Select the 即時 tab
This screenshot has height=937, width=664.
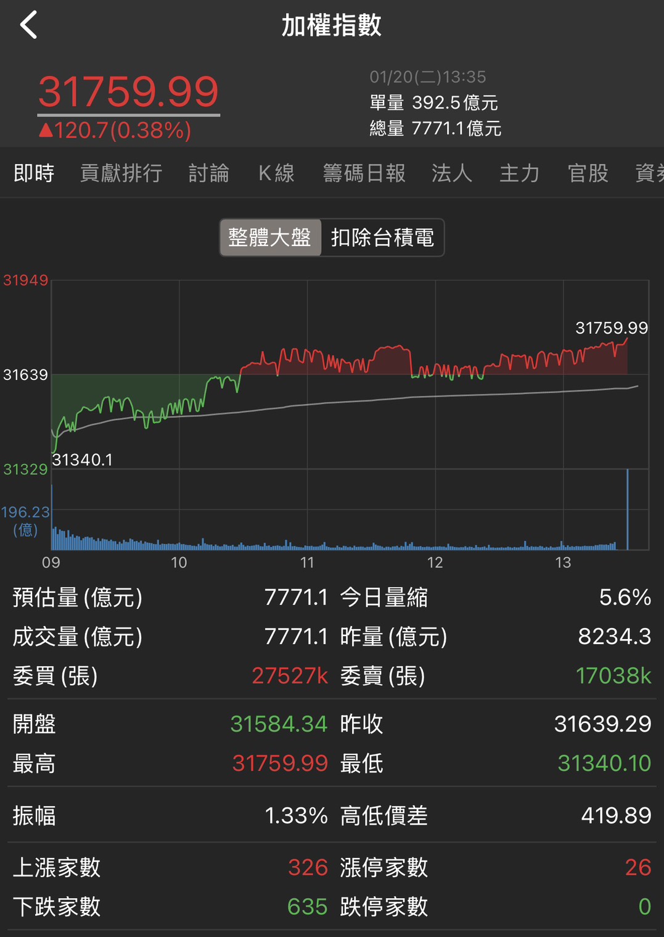pyautogui.click(x=34, y=173)
